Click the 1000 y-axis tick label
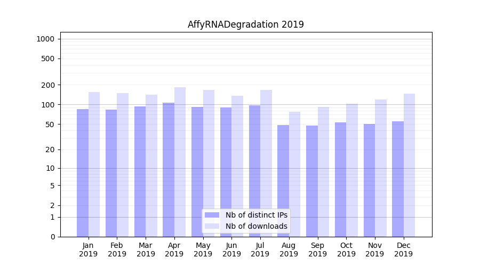The width and height of the screenshot is (480, 266). coord(45,39)
